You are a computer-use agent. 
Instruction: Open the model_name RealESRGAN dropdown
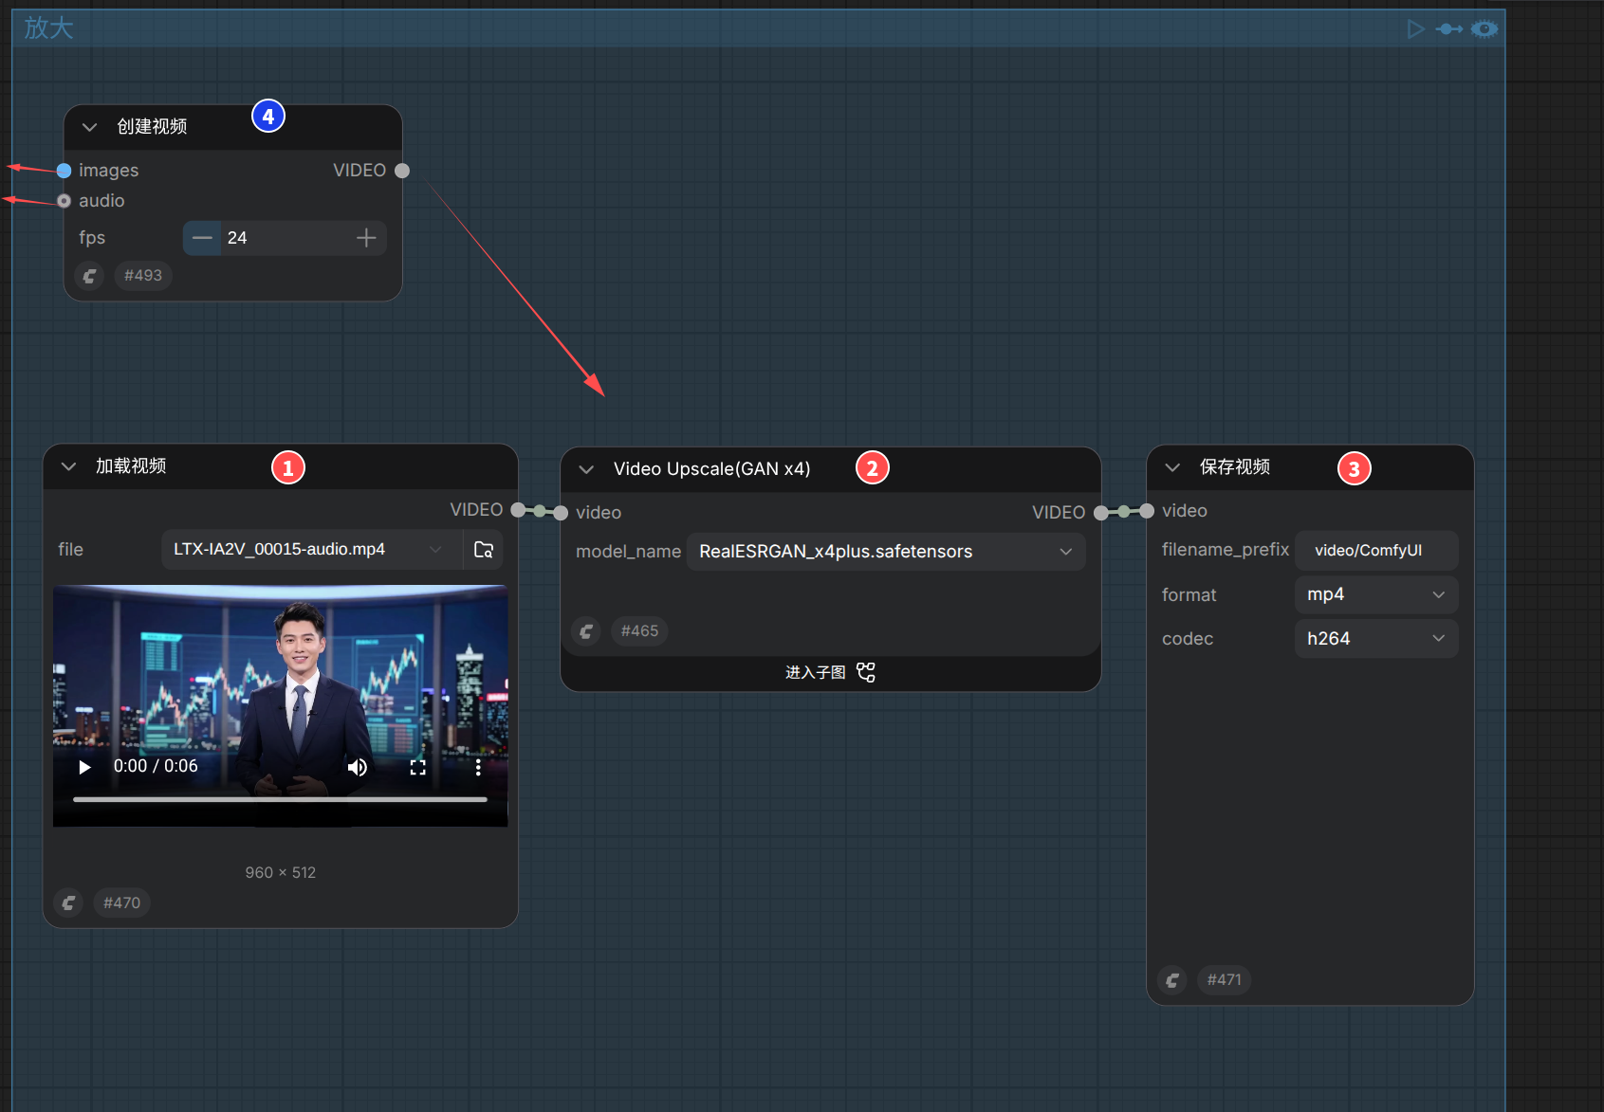pos(886,552)
